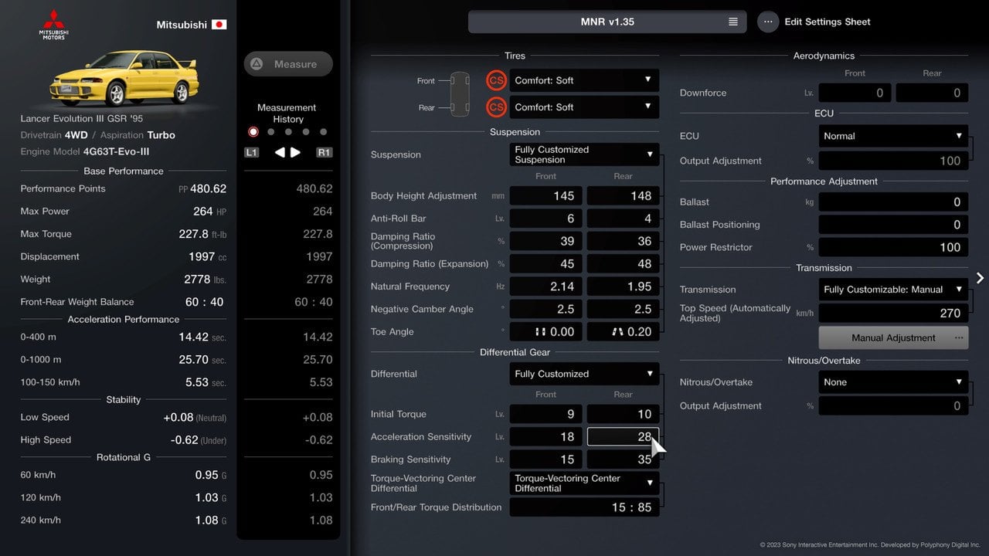
Task: Open the ECU Normal dropdown
Action: tap(893, 136)
